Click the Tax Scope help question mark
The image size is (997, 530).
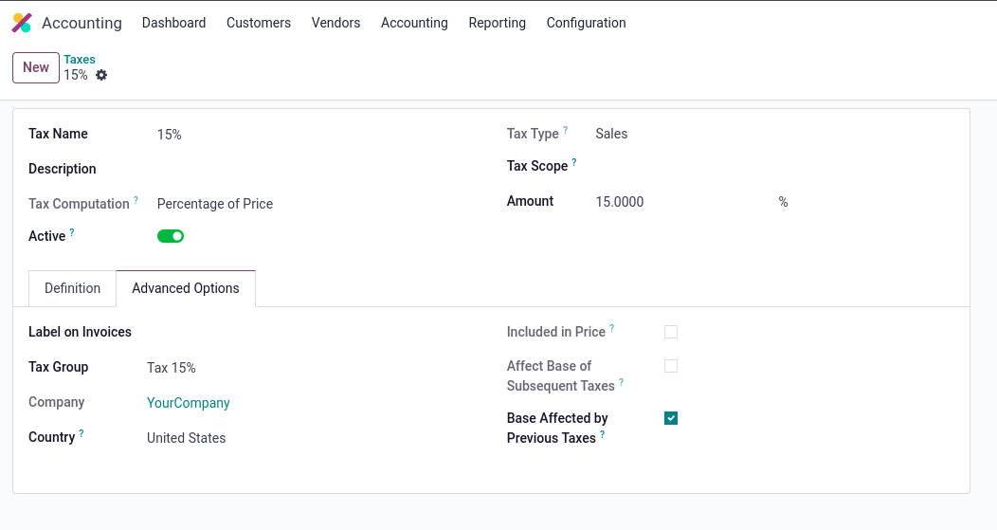click(x=574, y=162)
